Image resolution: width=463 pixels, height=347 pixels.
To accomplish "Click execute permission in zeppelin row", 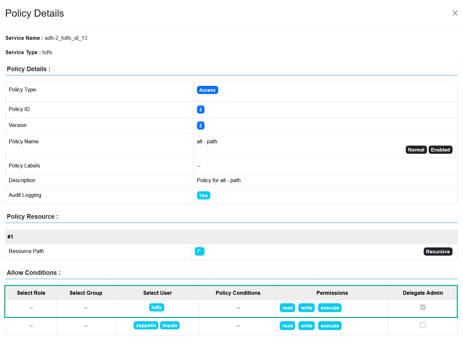I will (x=330, y=326).
